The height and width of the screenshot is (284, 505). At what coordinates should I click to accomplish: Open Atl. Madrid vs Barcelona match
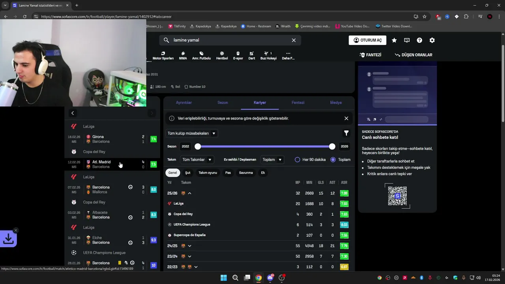coord(112,164)
